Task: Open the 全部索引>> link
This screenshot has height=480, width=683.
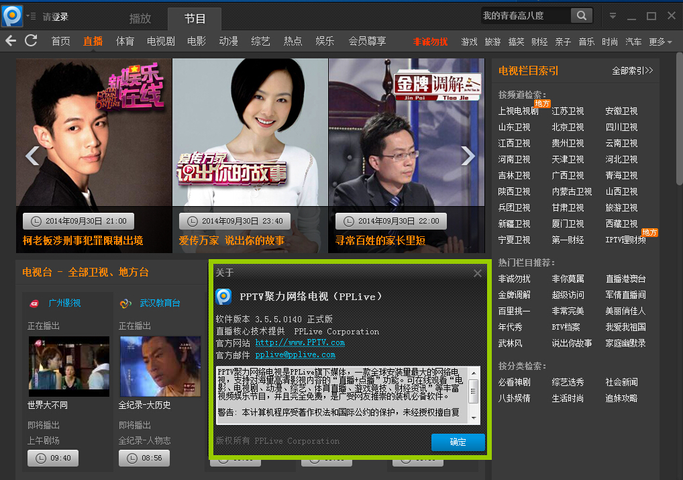Action: coord(632,70)
